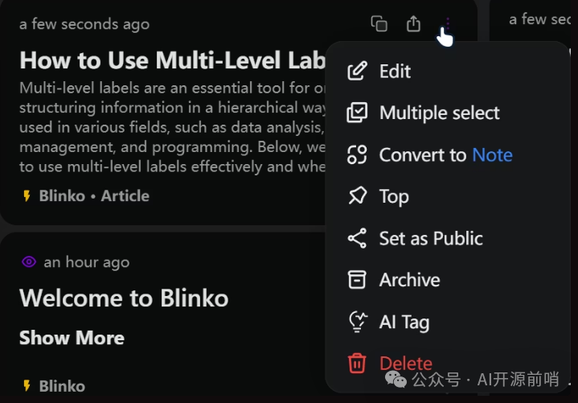Image resolution: width=578 pixels, height=403 pixels.
Task: Open the Blinko • Article tag label
Action: [x=93, y=195]
